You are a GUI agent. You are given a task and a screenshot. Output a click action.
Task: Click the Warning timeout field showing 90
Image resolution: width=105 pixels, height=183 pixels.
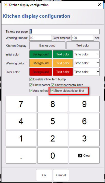40,38
